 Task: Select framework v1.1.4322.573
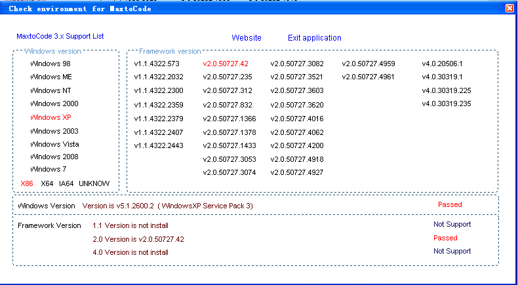pyautogui.click(x=157, y=64)
